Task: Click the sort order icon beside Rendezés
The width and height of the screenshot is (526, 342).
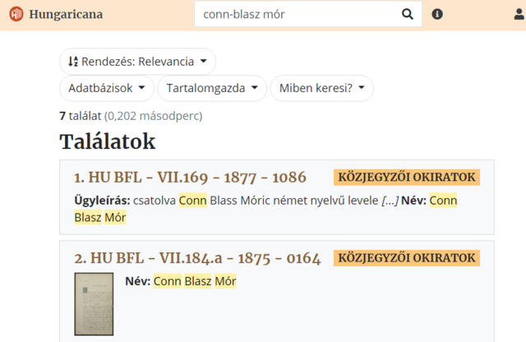Action: point(73,62)
